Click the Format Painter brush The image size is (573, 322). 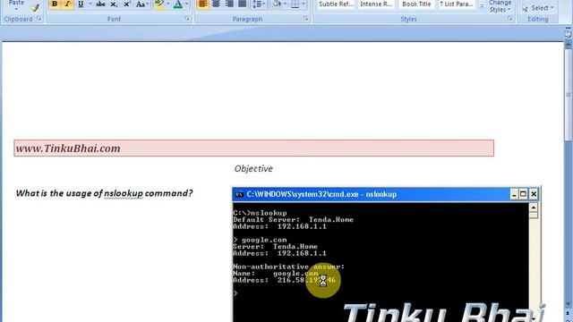coord(35,8)
